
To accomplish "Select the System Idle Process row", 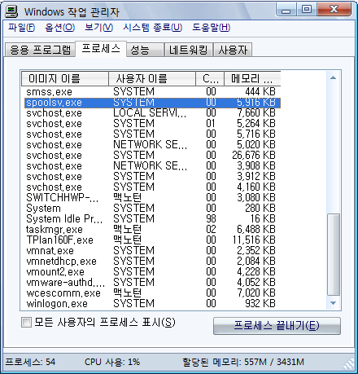I will pos(151,219).
